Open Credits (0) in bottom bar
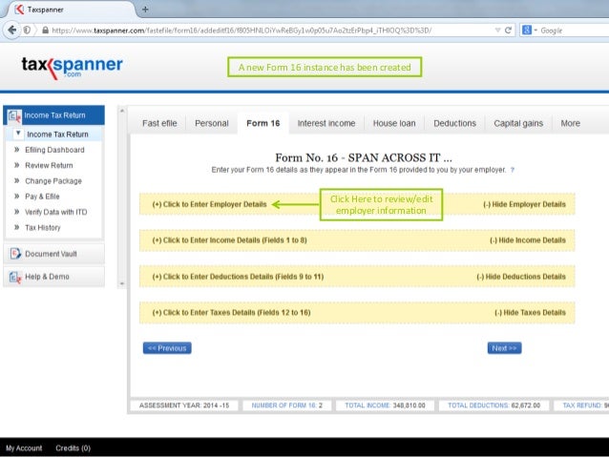The image size is (609, 457). pyautogui.click(x=73, y=448)
